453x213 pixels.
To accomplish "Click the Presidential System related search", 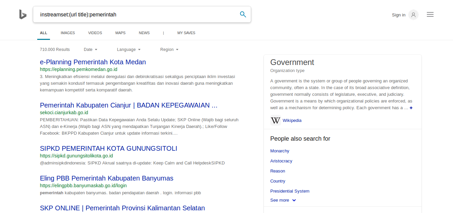I will [x=290, y=191].
